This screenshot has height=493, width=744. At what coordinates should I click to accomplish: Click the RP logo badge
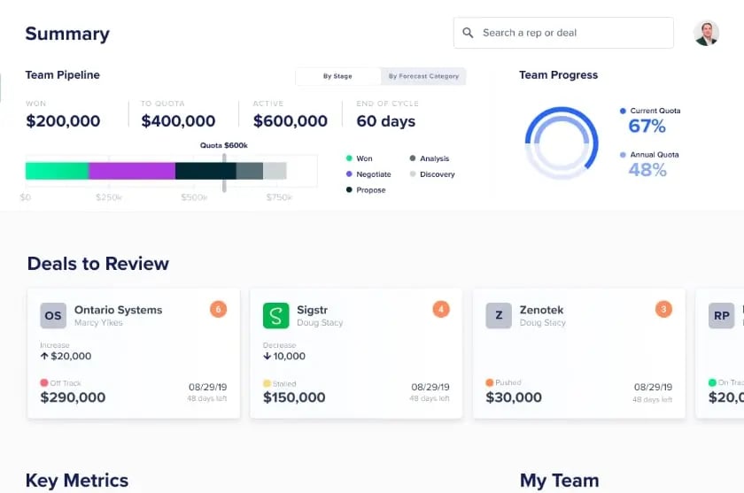(721, 316)
